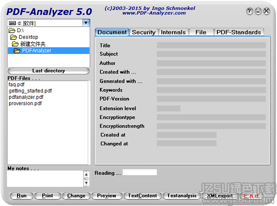Click the Run button
The height and width of the screenshot is (206, 277).
click(x=22, y=196)
